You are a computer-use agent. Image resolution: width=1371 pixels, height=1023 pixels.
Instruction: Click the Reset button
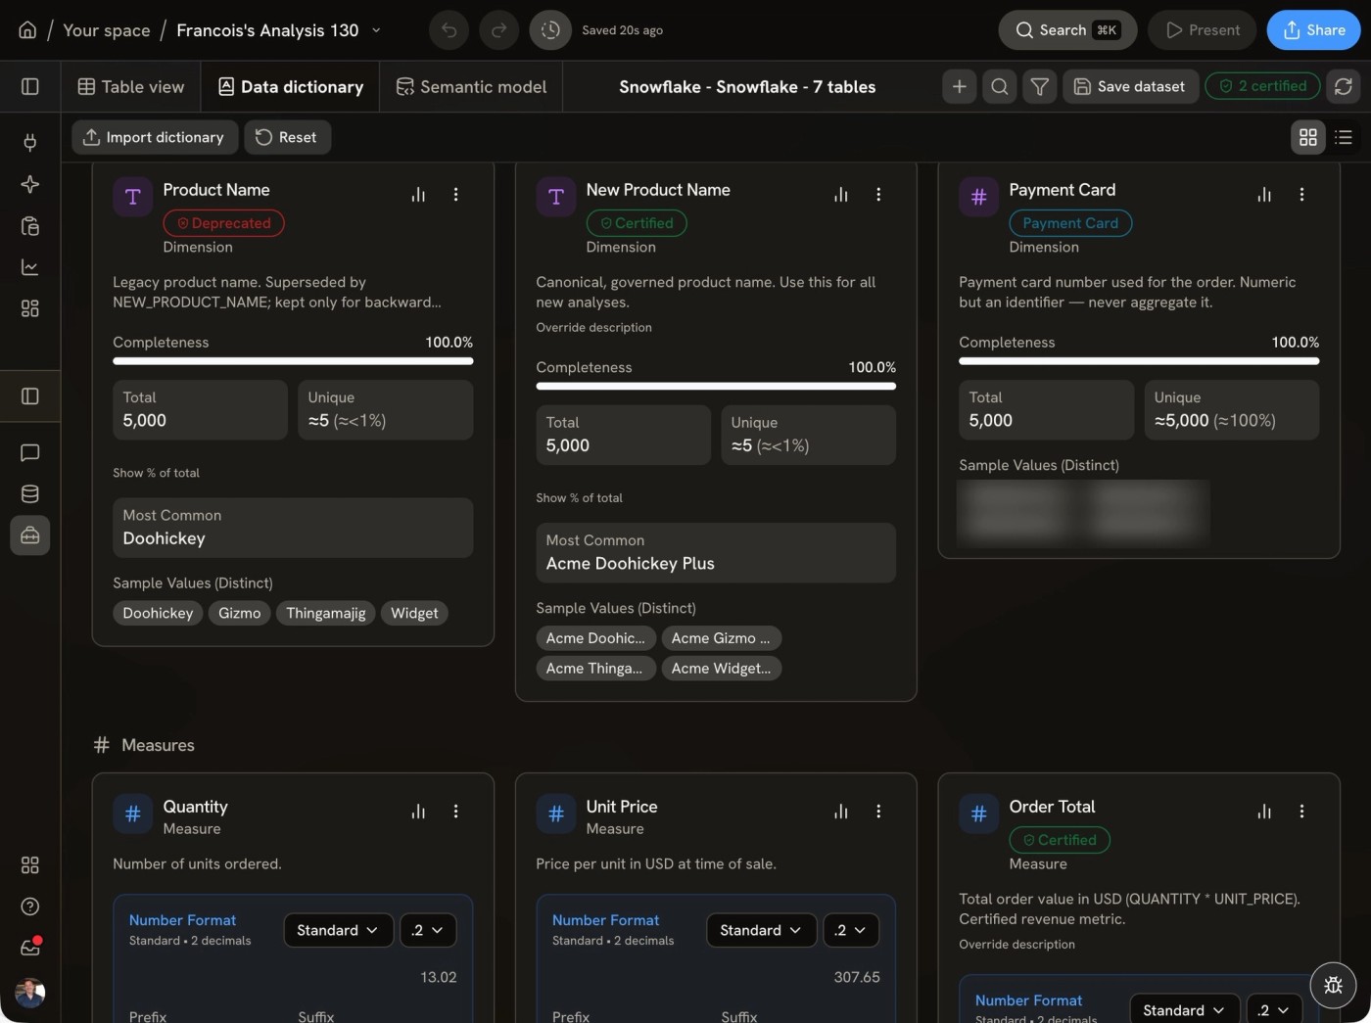(287, 138)
